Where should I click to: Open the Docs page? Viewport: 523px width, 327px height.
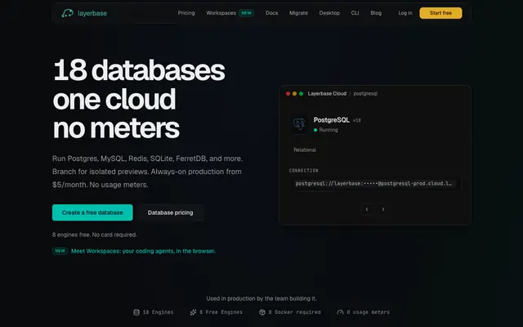271,13
